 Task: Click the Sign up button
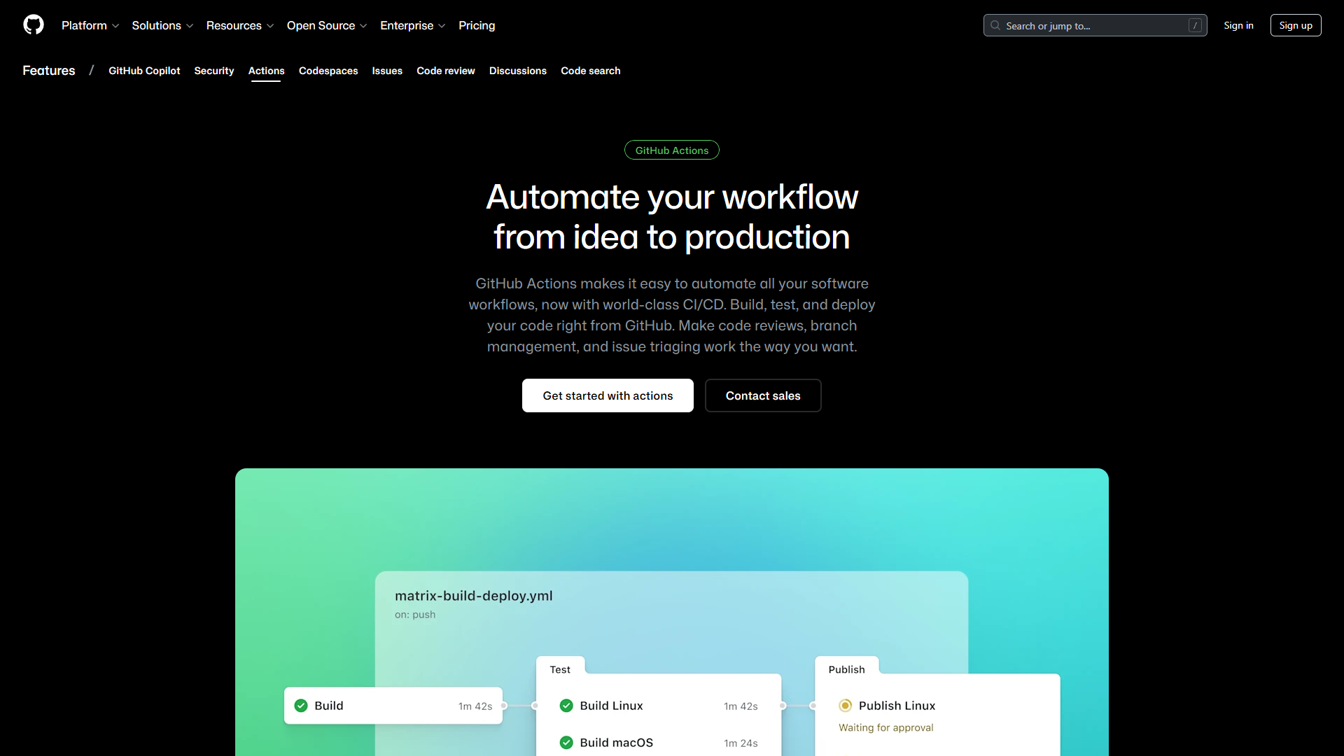point(1296,25)
